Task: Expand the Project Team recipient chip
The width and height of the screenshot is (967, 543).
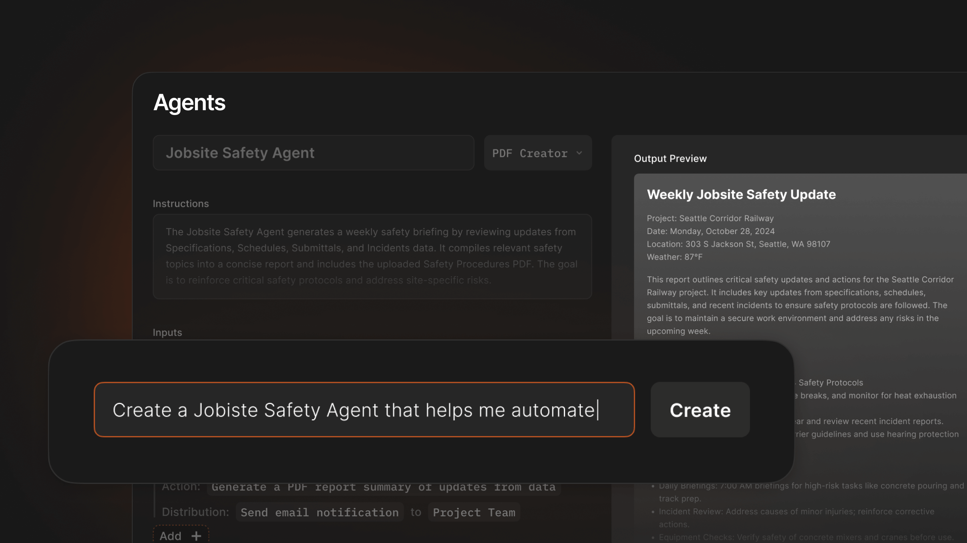Action: click(x=474, y=512)
